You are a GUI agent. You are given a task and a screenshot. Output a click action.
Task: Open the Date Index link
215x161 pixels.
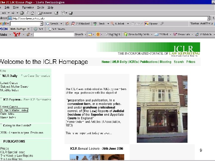click(7, 114)
